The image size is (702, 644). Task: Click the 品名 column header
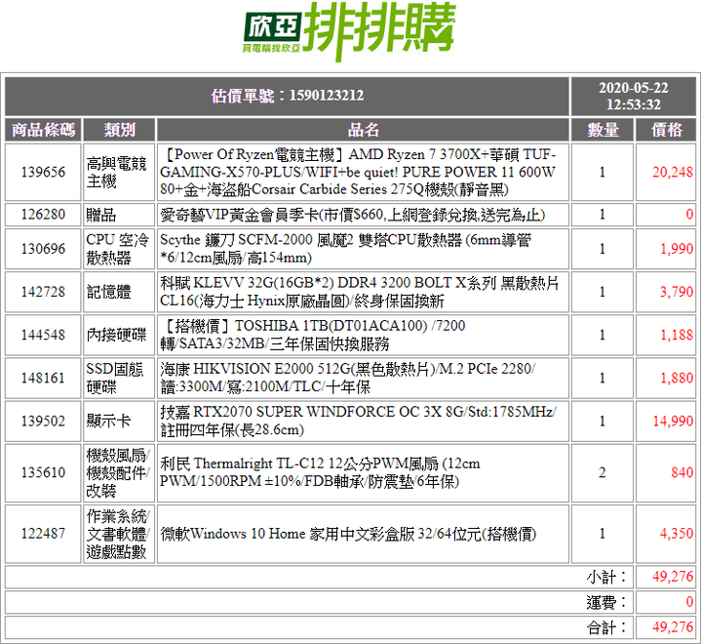363,130
